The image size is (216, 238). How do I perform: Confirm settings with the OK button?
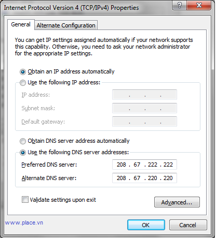click(x=146, y=225)
